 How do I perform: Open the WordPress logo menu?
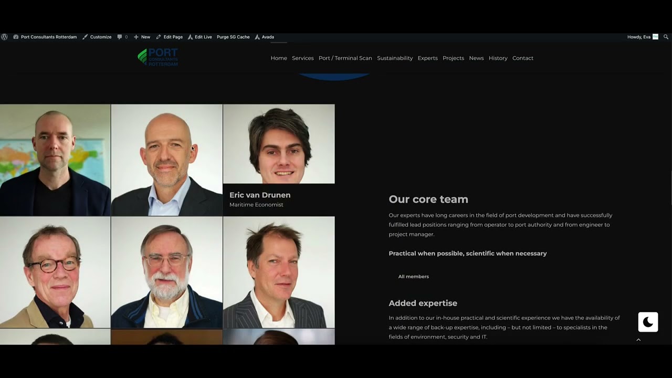coord(4,37)
